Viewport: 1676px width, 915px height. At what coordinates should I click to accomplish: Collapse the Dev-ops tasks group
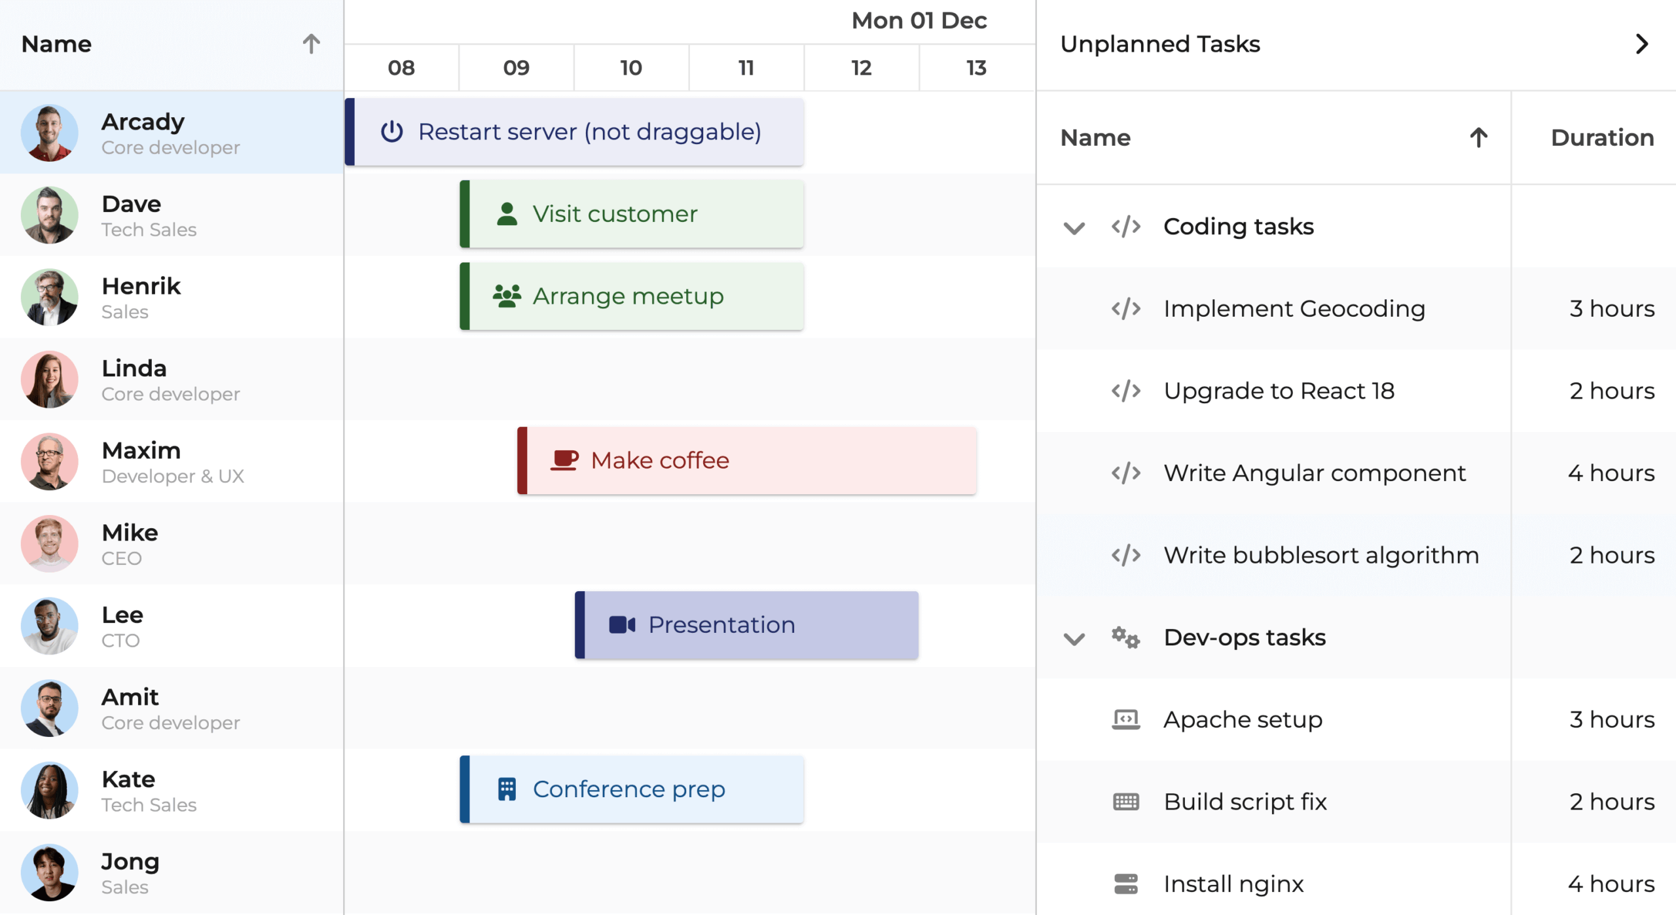(x=1074, y=638)
